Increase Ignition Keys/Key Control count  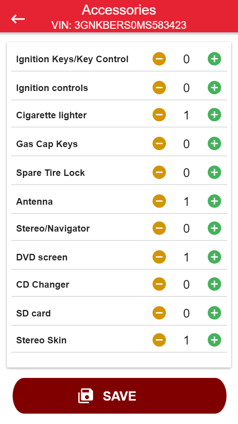(214, 59)
